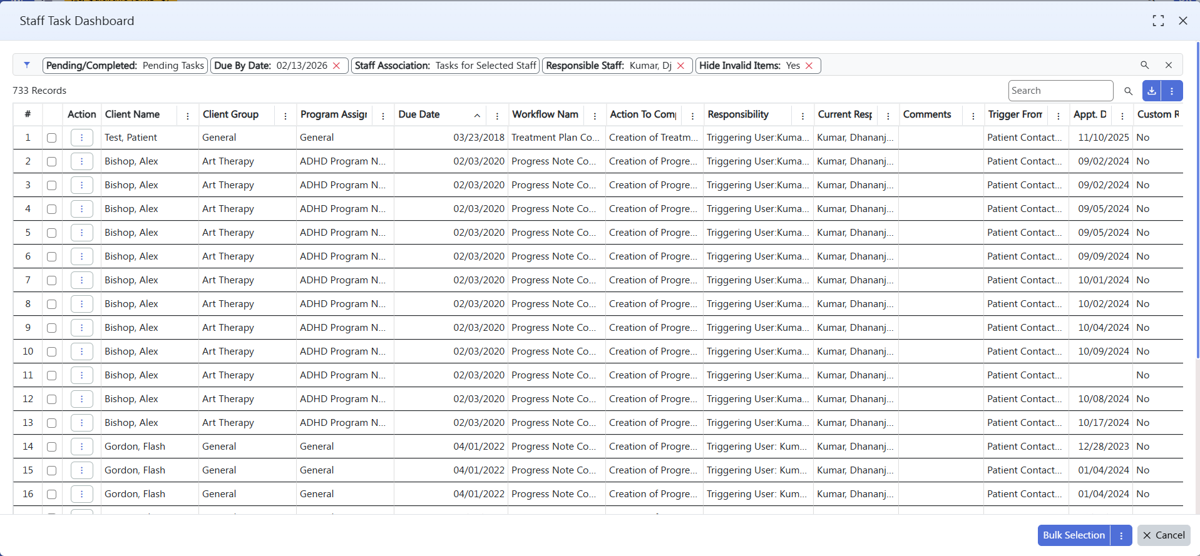Click the magnifier next to the Search box
The width and height of the screenshot is (1200, 556).
[1129, 91]
